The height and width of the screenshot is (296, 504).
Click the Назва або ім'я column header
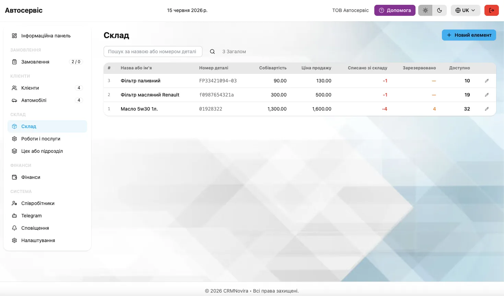tap(136, 68)
